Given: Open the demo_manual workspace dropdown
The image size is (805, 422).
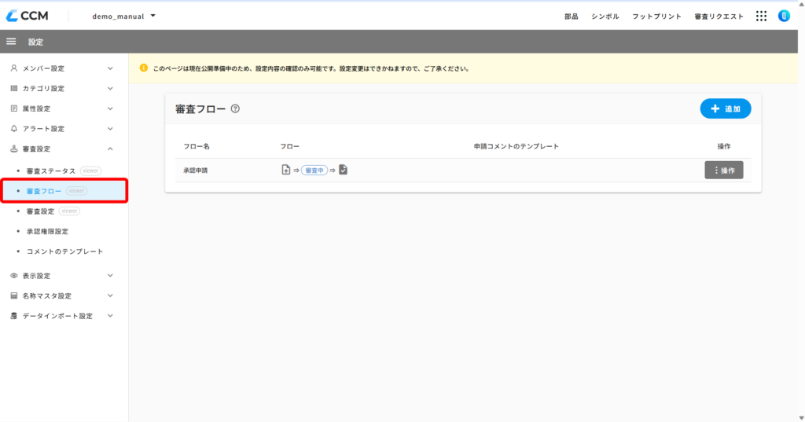Looking at the screenshot, I should coord(123,16).
